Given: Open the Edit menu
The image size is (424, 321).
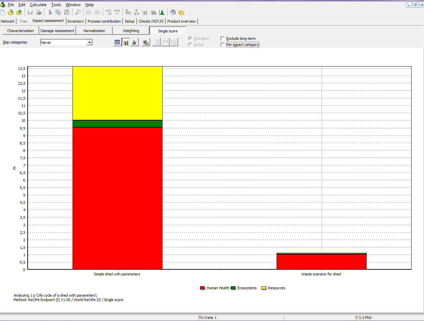Looking at the screenshot, I should tap(22, 5).
